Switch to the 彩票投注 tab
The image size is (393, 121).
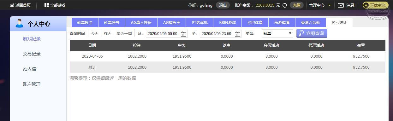(85, 23)
